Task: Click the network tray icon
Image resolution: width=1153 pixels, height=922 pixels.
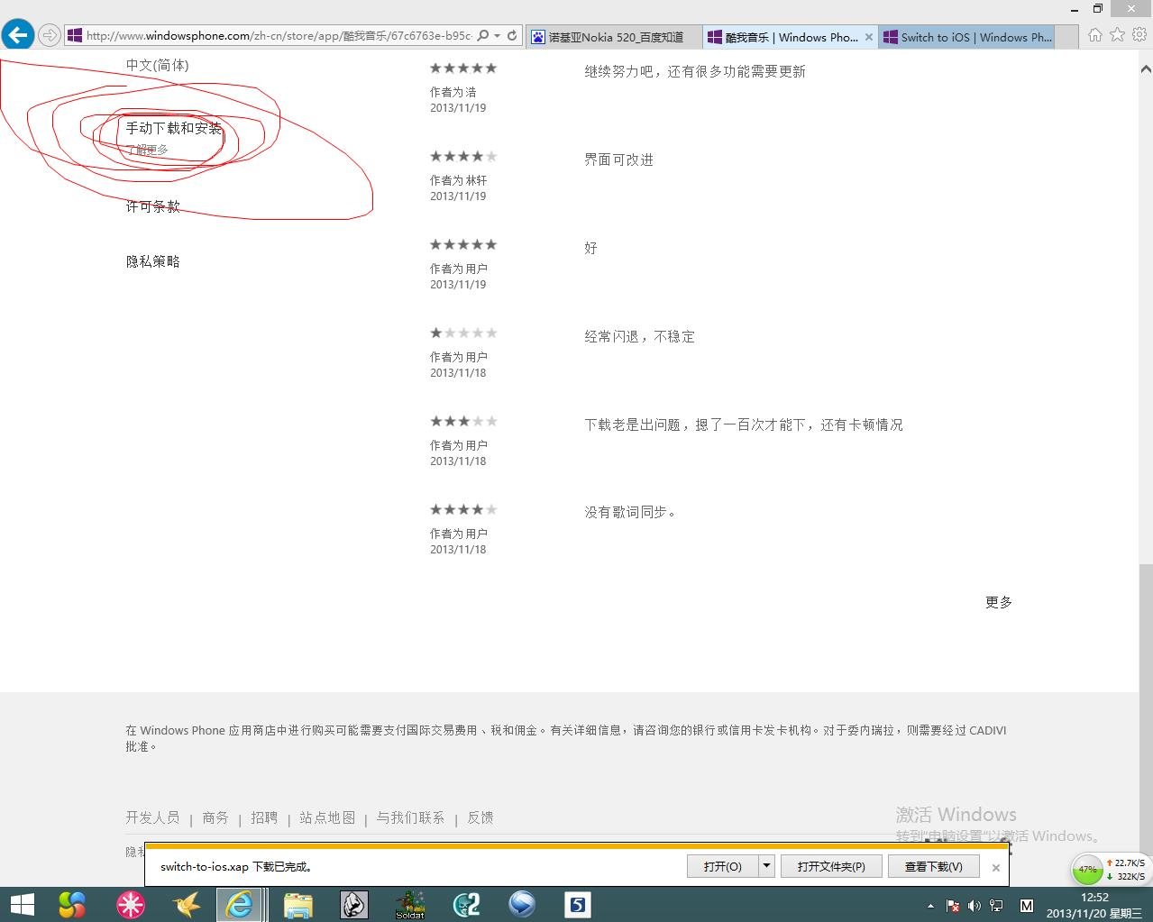Action: (x=996, y=906)
